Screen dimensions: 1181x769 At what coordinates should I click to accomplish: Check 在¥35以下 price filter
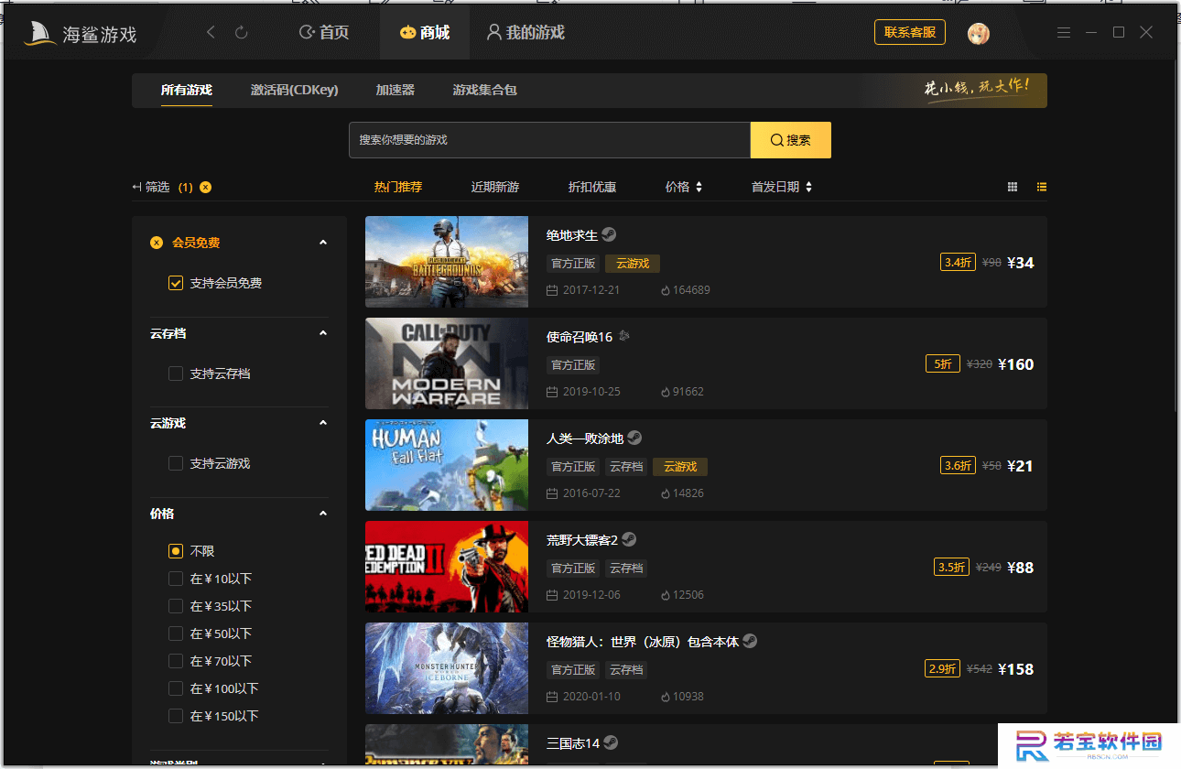click(176, 606)
